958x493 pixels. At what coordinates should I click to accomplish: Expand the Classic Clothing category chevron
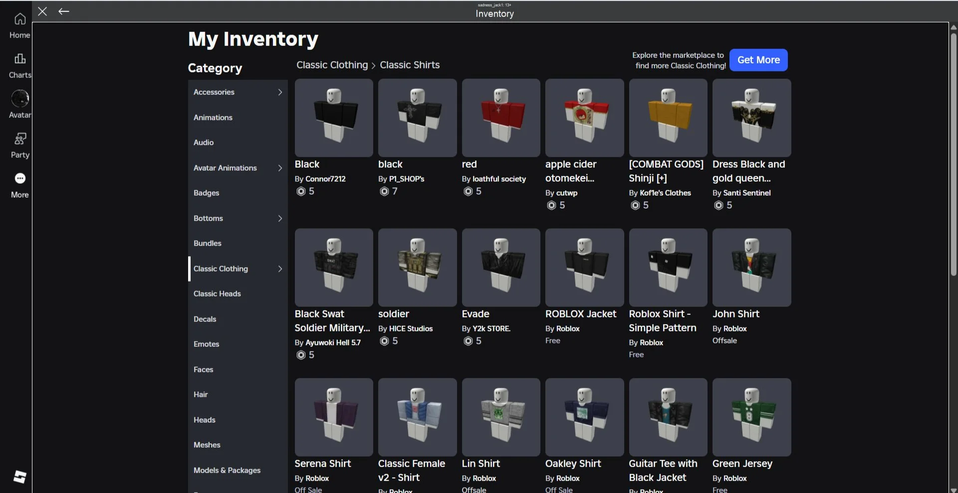(280, 269)
